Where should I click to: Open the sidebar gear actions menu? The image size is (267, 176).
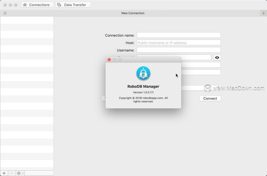coord(20,173)
